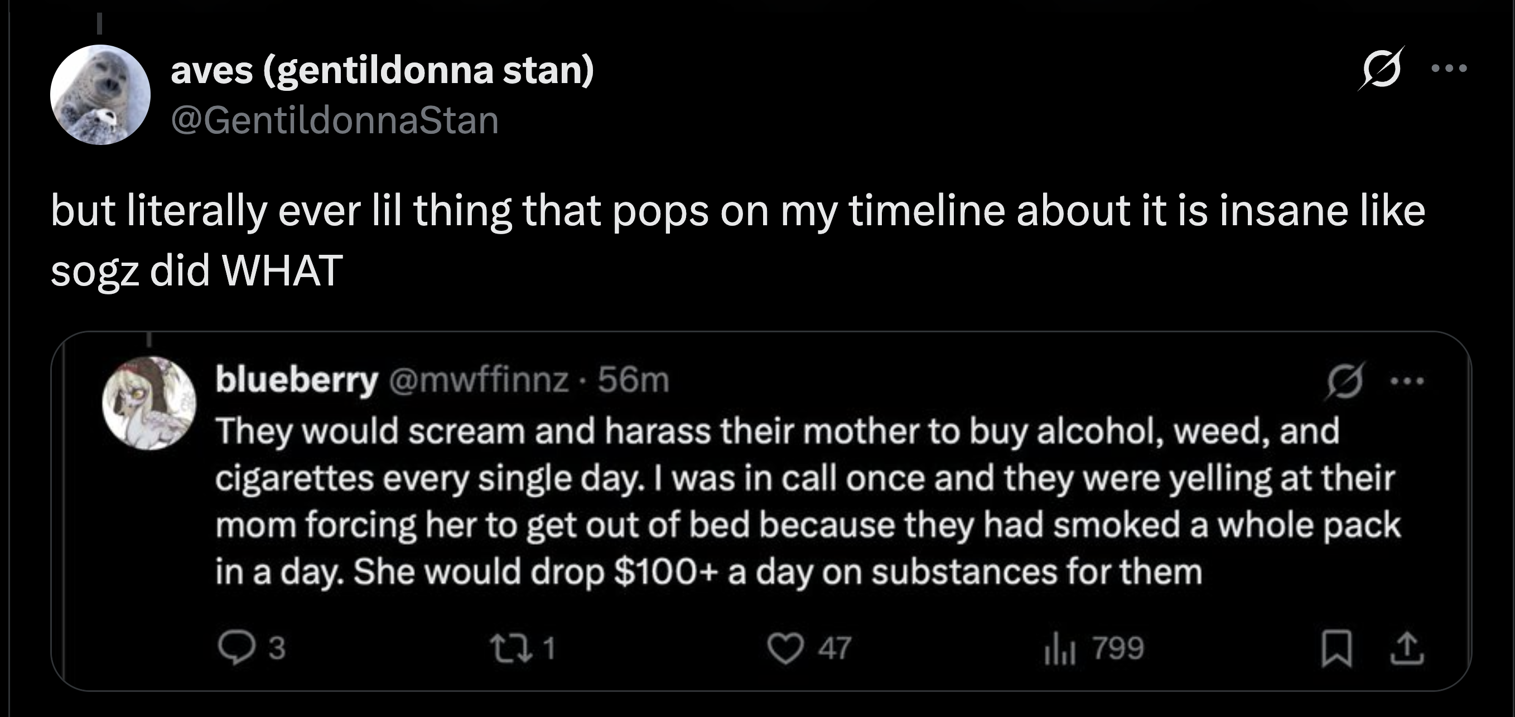Viewport: 1515px width, 717px height.
Task: Open the three-dot menu on aves' tweet
Action: click(1450, 69)
